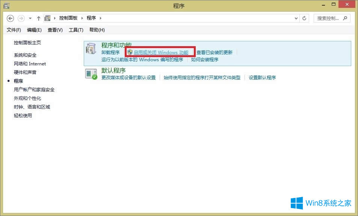Open the 默认程序 heading
This screenshot has width=358, height=216.
click(113, 70)
